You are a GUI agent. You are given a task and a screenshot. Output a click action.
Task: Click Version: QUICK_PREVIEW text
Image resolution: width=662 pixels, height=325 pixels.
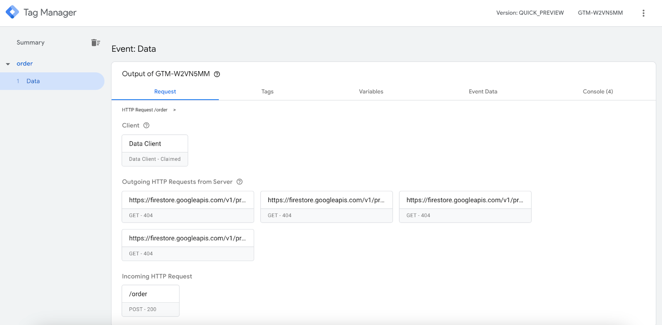click(x=530, y=13)
